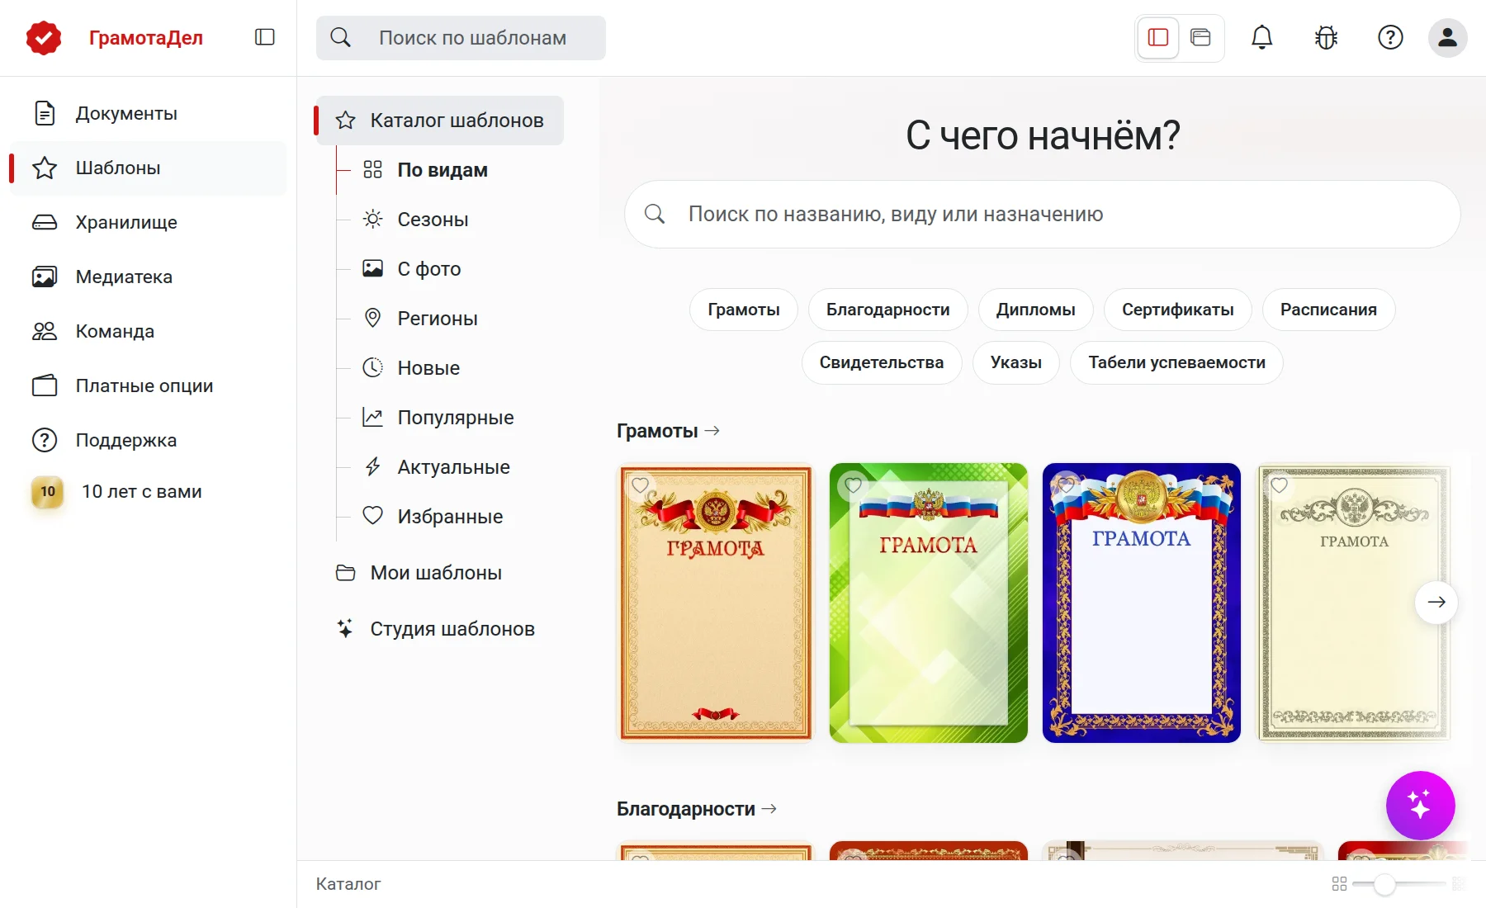Focus the Поиск по шаблонам field

[x=461, y=38]
